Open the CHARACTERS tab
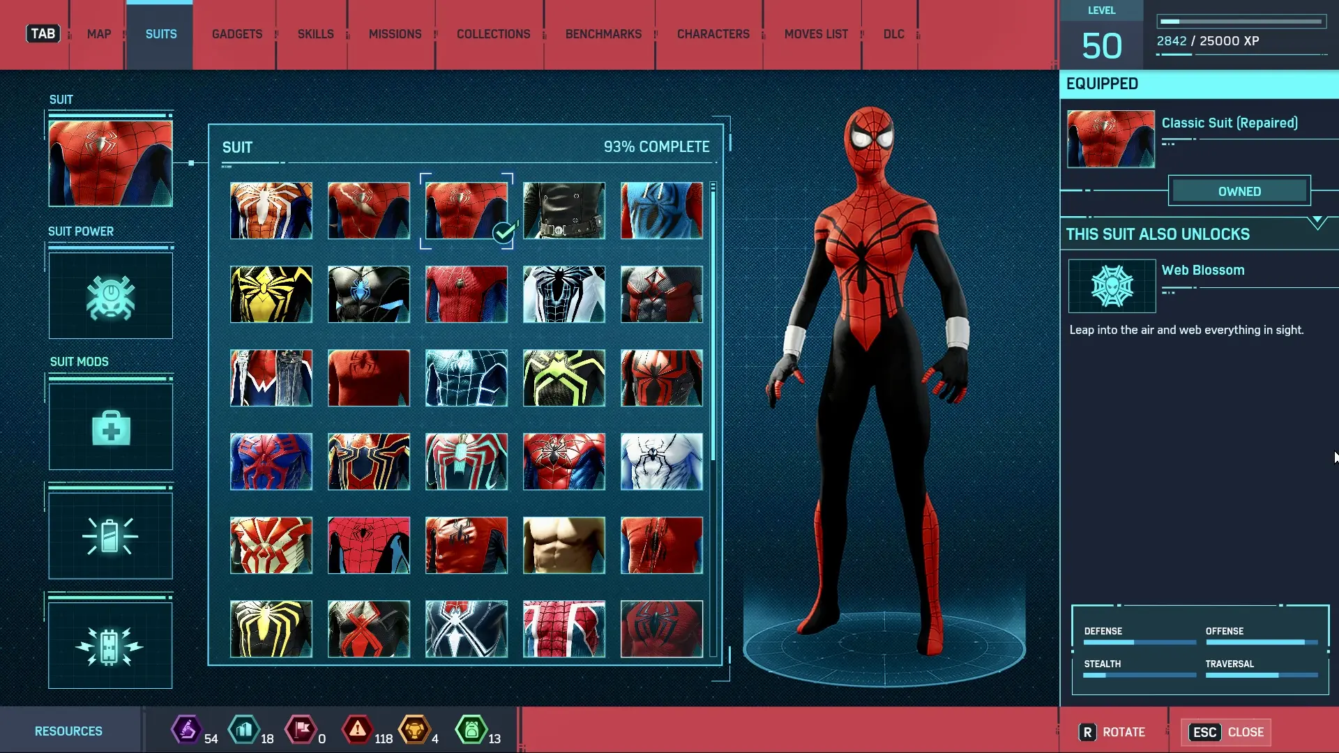Image resolution: width=1339 pixels, height=753 pixels. [713, 34]
